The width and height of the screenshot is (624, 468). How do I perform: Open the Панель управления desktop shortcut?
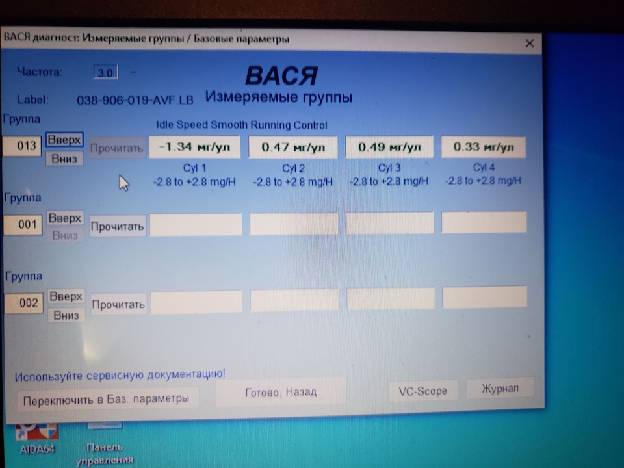105,445
